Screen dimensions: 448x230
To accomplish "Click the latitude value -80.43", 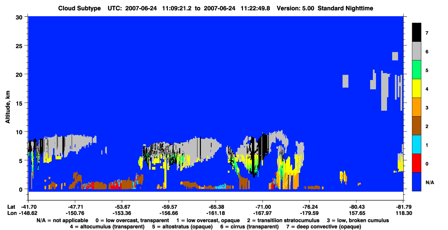I will coord(356,207).
